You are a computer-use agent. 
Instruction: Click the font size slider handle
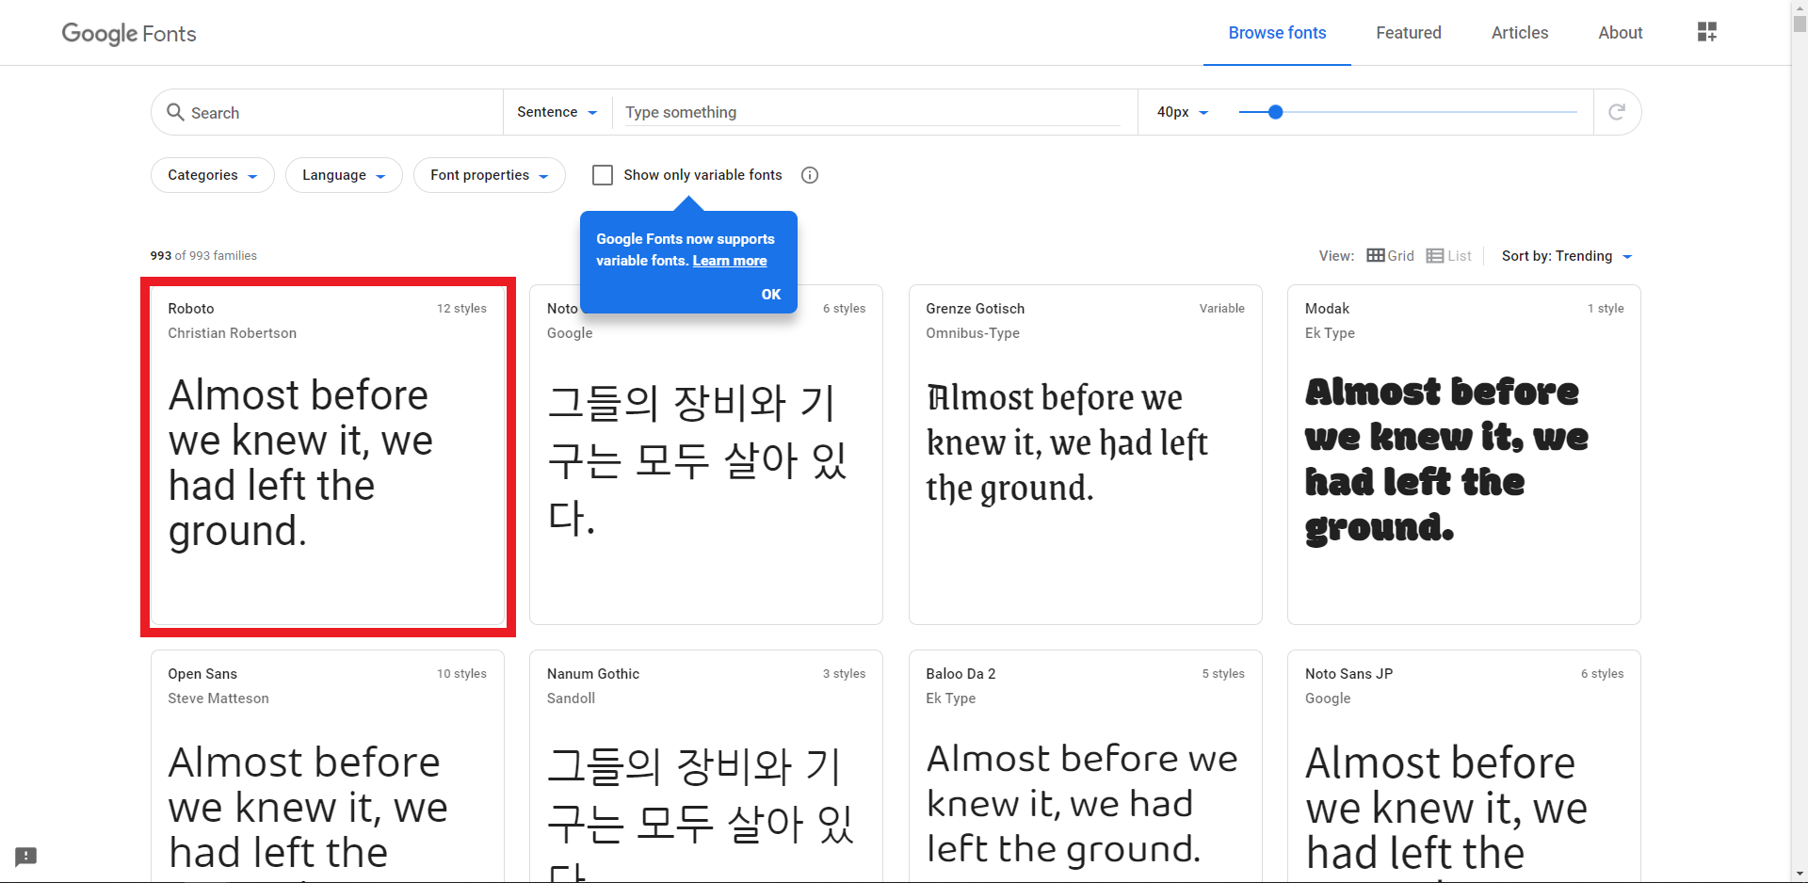1276,112
